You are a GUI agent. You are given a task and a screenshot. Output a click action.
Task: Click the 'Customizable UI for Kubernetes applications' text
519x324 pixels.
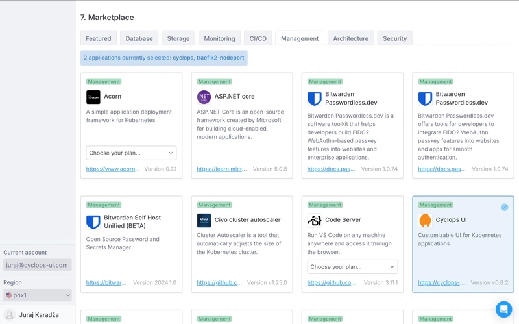(x=459, y=239)
